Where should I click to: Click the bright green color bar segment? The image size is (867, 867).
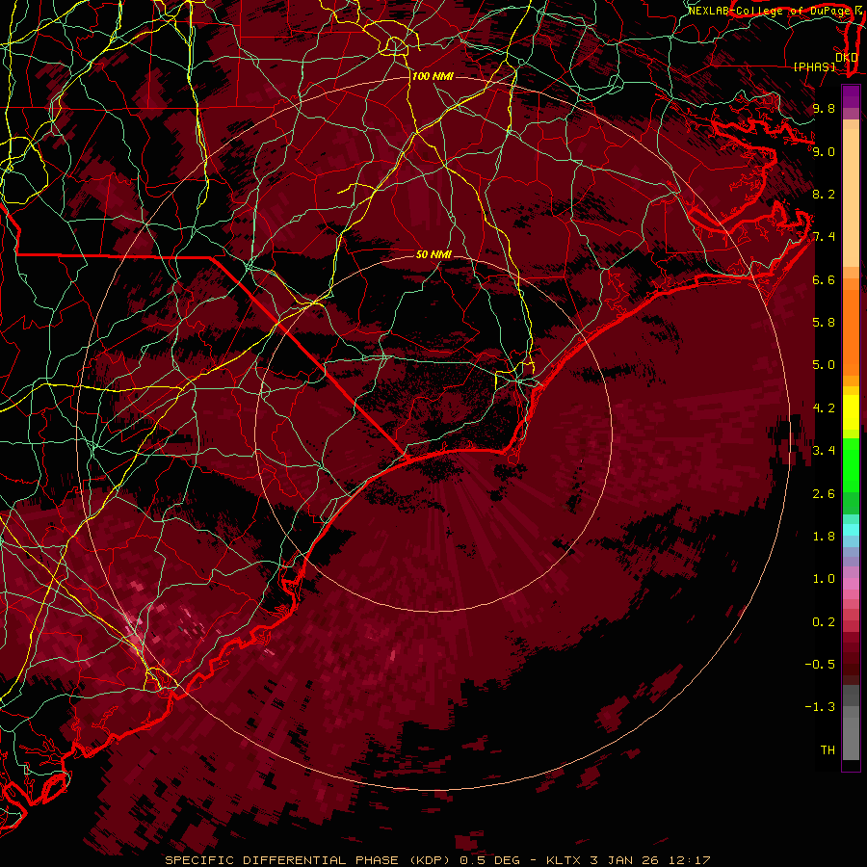click(x=851, y=465)
